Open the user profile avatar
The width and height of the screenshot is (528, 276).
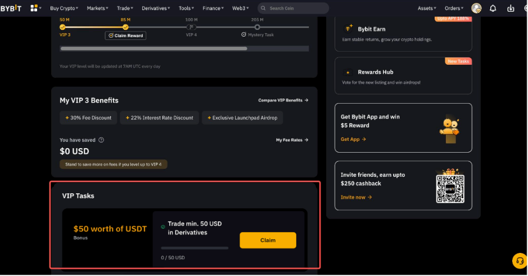pyautogui.click(x=476, y=8)
